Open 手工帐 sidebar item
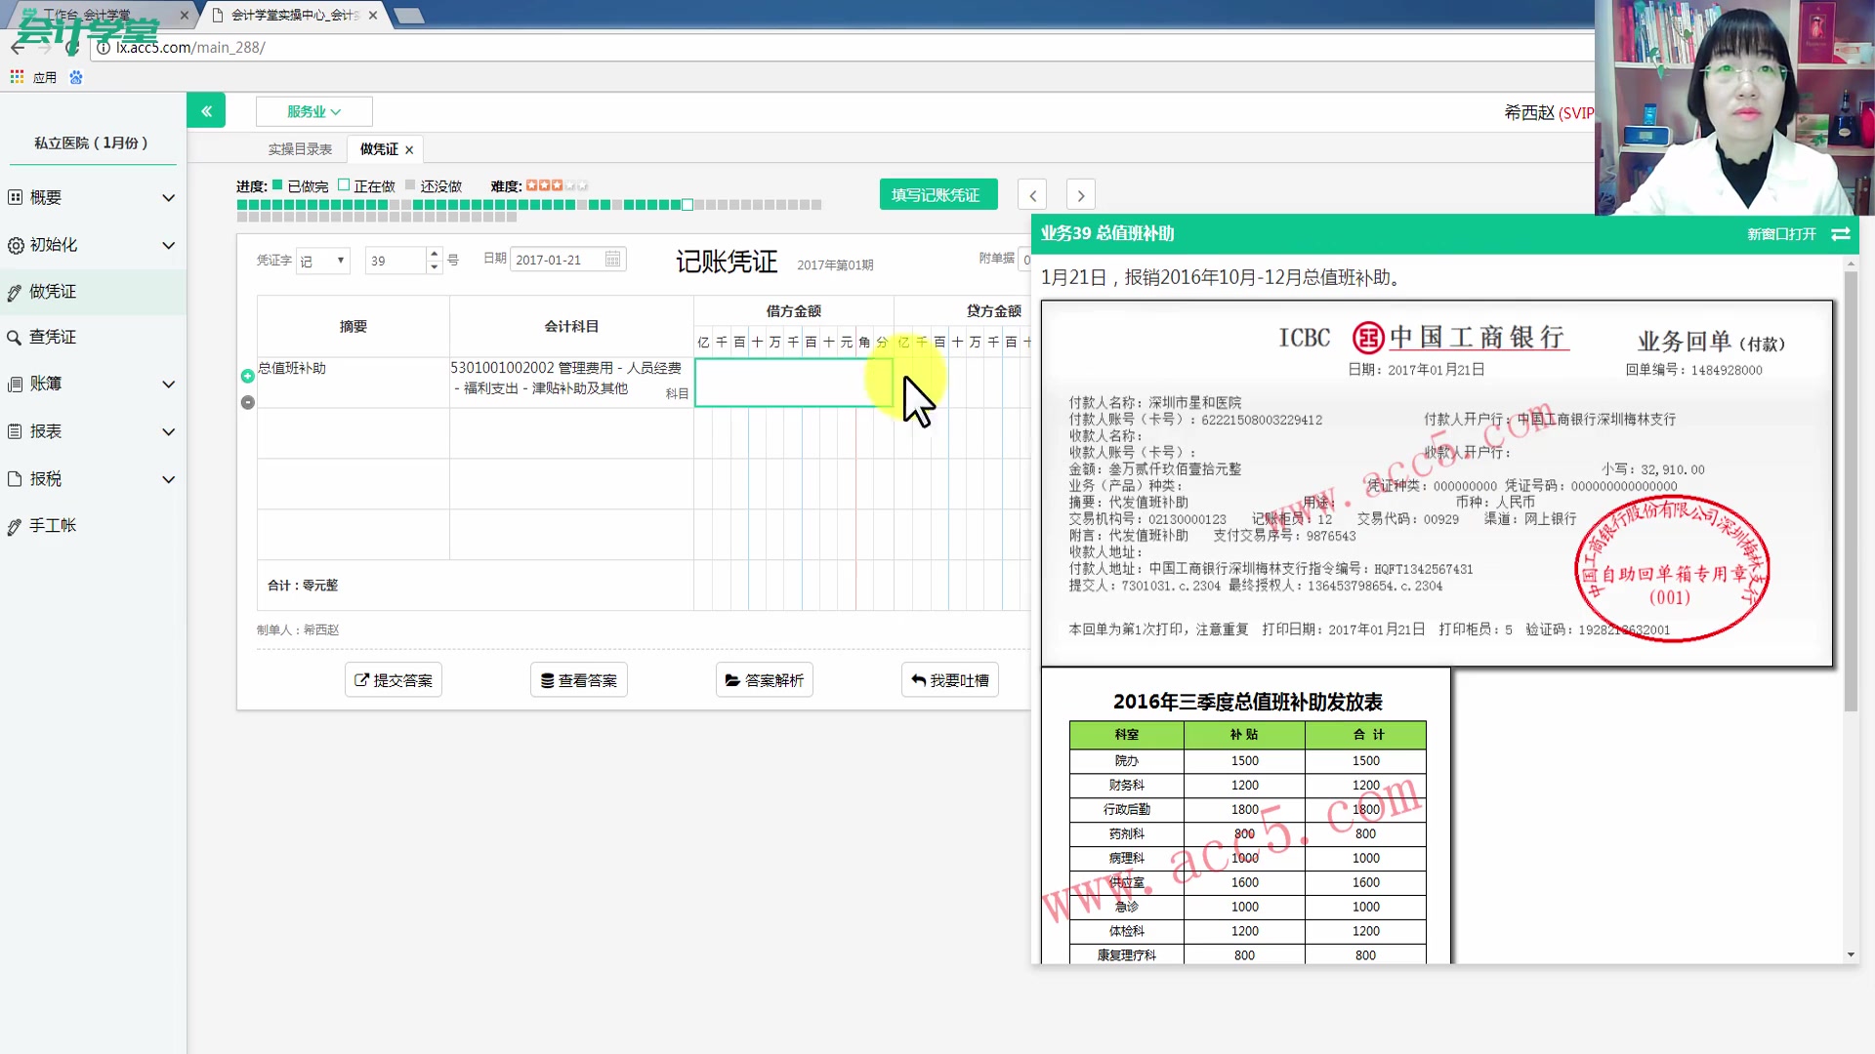This screenshot has height=1054, width=1875. coord(53,526)
